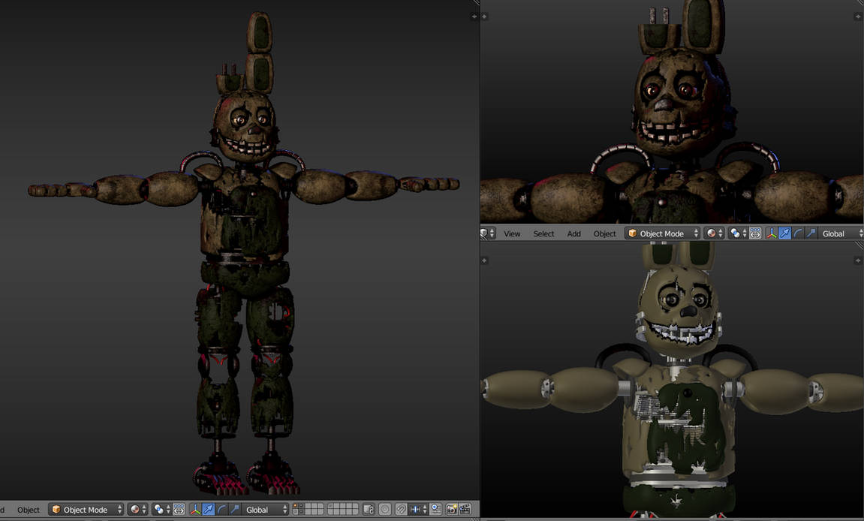
Task: Open Select menu in top-right viewport header
Action: tap(543, 233)
